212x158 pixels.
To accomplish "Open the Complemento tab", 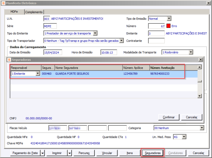I will pyautogui.click(x=34, y=12).
